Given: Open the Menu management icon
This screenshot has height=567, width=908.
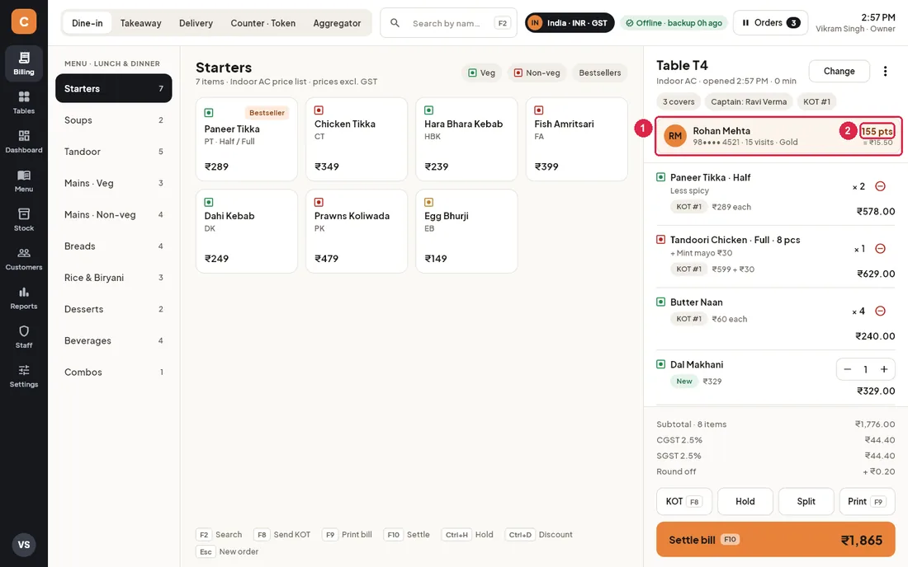Looking at the screenshot, I should [24, 181].
